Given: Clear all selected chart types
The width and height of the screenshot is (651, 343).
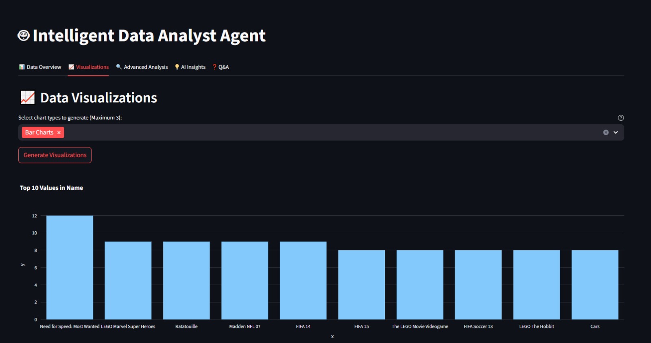Looking at the screenshot, I should point(606,132).
